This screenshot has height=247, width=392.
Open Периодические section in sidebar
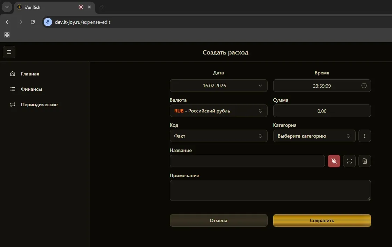tap(39, 104)
